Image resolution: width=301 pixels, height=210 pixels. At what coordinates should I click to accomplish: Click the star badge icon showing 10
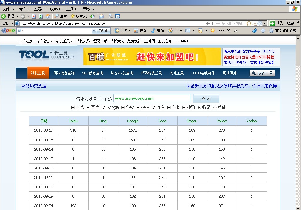170,31
